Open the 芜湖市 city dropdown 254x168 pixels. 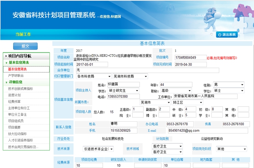(155, 102)
